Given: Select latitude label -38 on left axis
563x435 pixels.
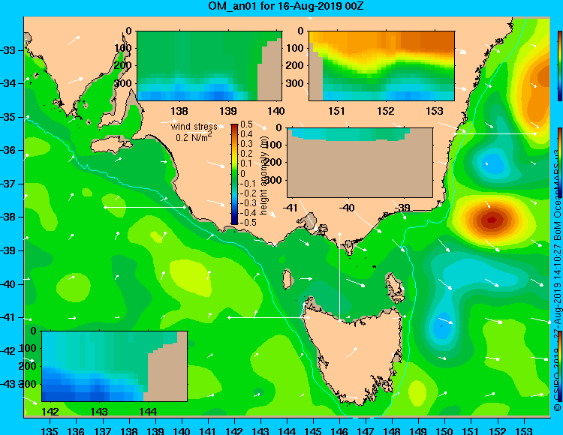Looking at the screenshot, I should pyautogui.click(x=8, y=217).
